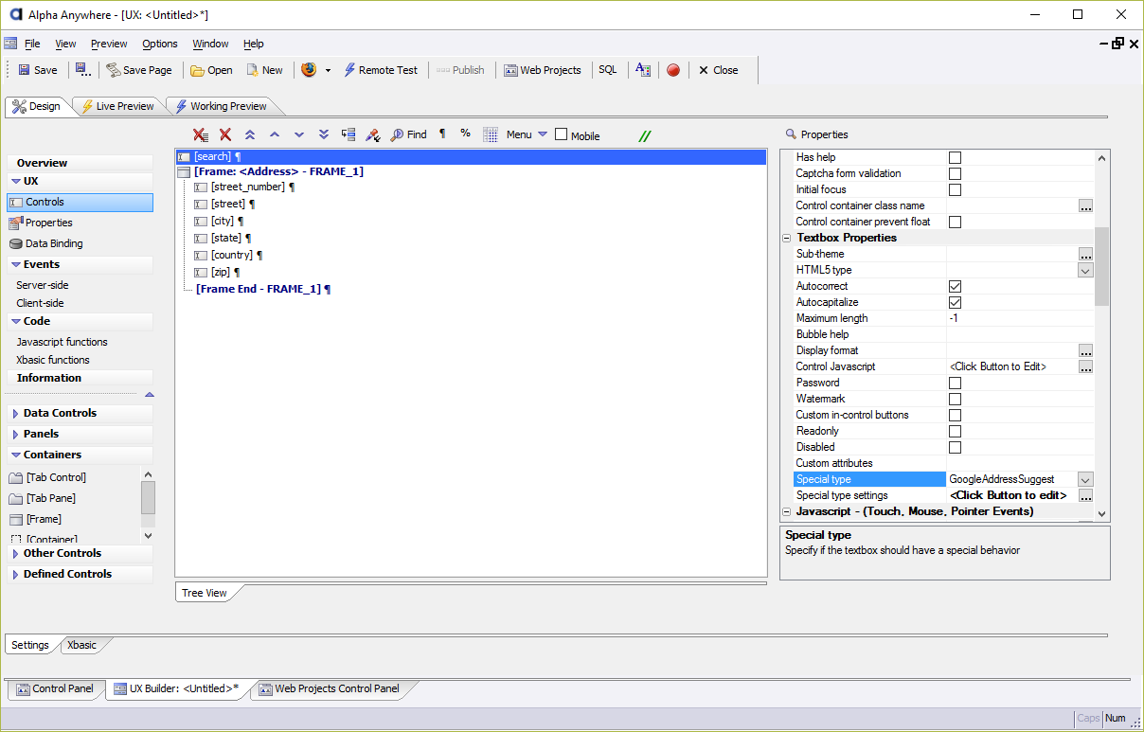Select the [street_number] control in tree
The width and height of the screenshot is (1144, 732).
tap(247, 187)
